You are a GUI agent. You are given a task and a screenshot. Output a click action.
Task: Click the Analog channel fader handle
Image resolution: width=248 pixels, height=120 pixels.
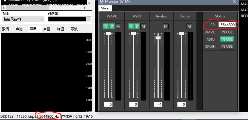pyautogui.click(x=158, y=37)
